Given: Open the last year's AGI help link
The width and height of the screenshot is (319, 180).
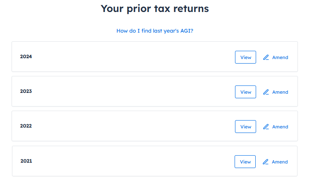Looking at the screenshot, I should click(x=155, y=31).
